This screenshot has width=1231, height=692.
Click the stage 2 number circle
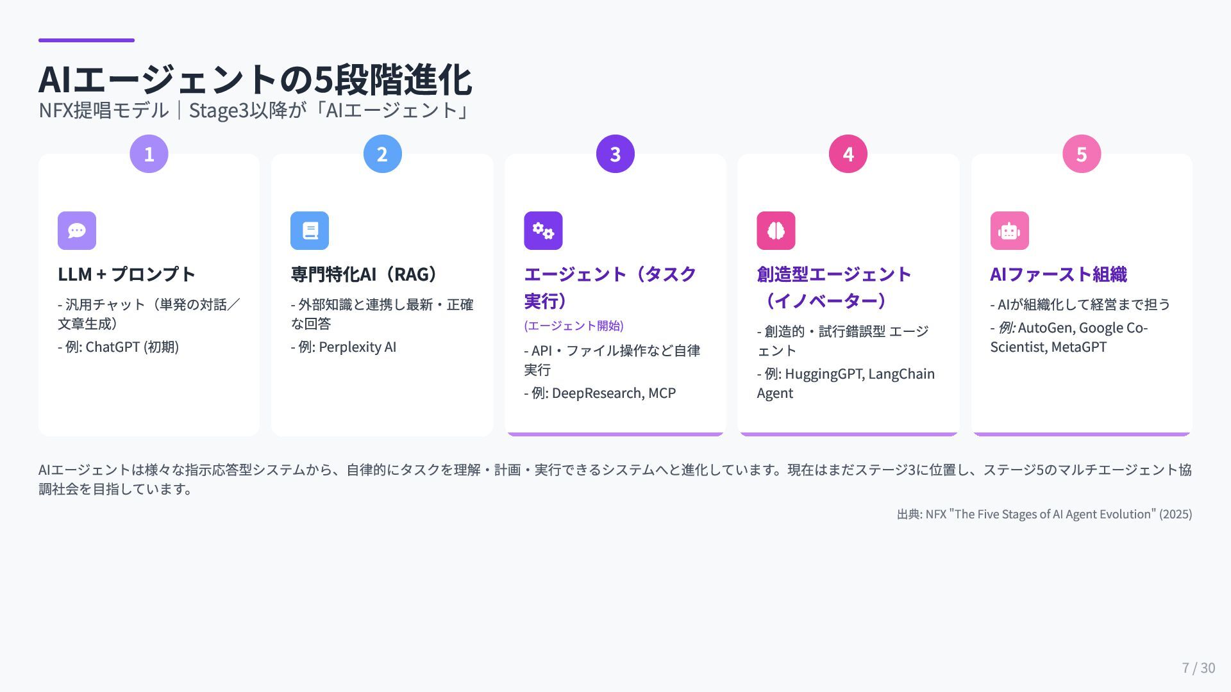click(x=382, y=154)
